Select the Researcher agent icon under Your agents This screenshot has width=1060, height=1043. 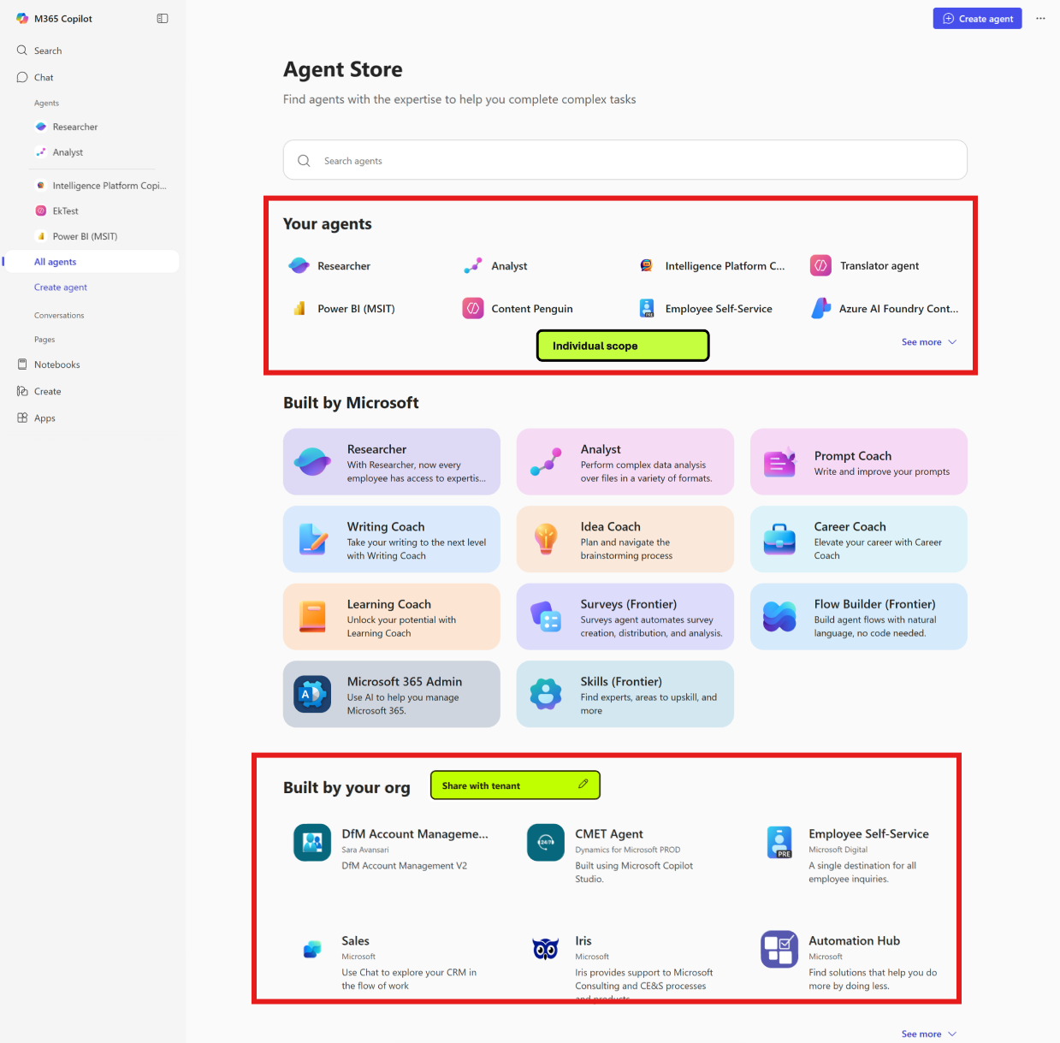(x=299, y=265)
